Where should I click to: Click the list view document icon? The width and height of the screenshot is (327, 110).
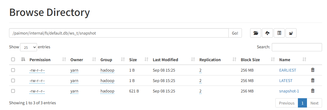[279, 33]
